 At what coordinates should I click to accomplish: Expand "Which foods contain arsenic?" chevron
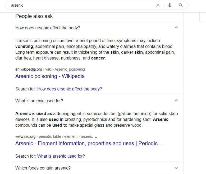pyautogui.click(x=176, y=168)
